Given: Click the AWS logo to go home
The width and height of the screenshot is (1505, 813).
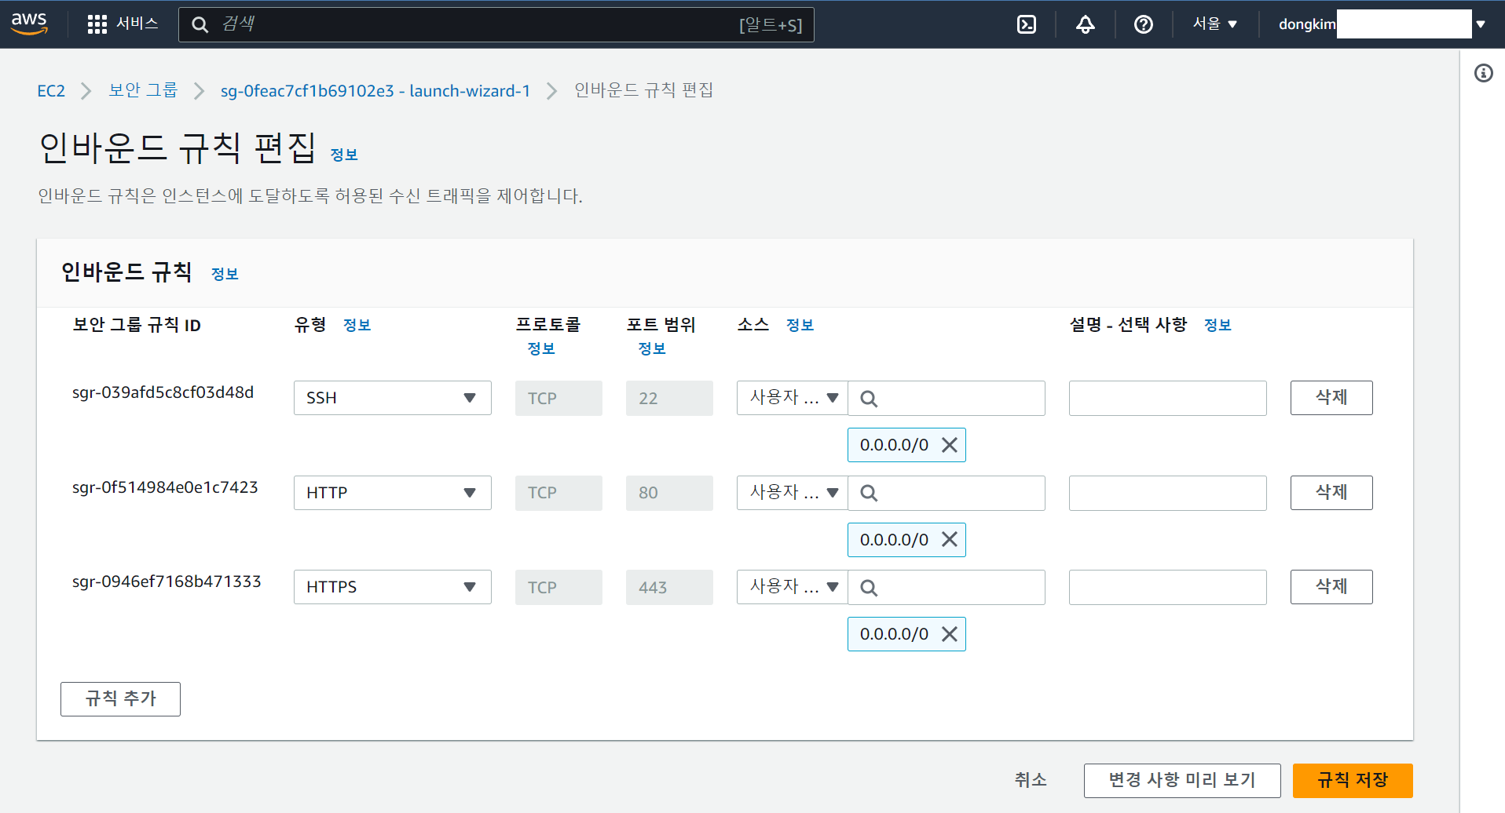Looking at the screenshot, I should point(29,24).
